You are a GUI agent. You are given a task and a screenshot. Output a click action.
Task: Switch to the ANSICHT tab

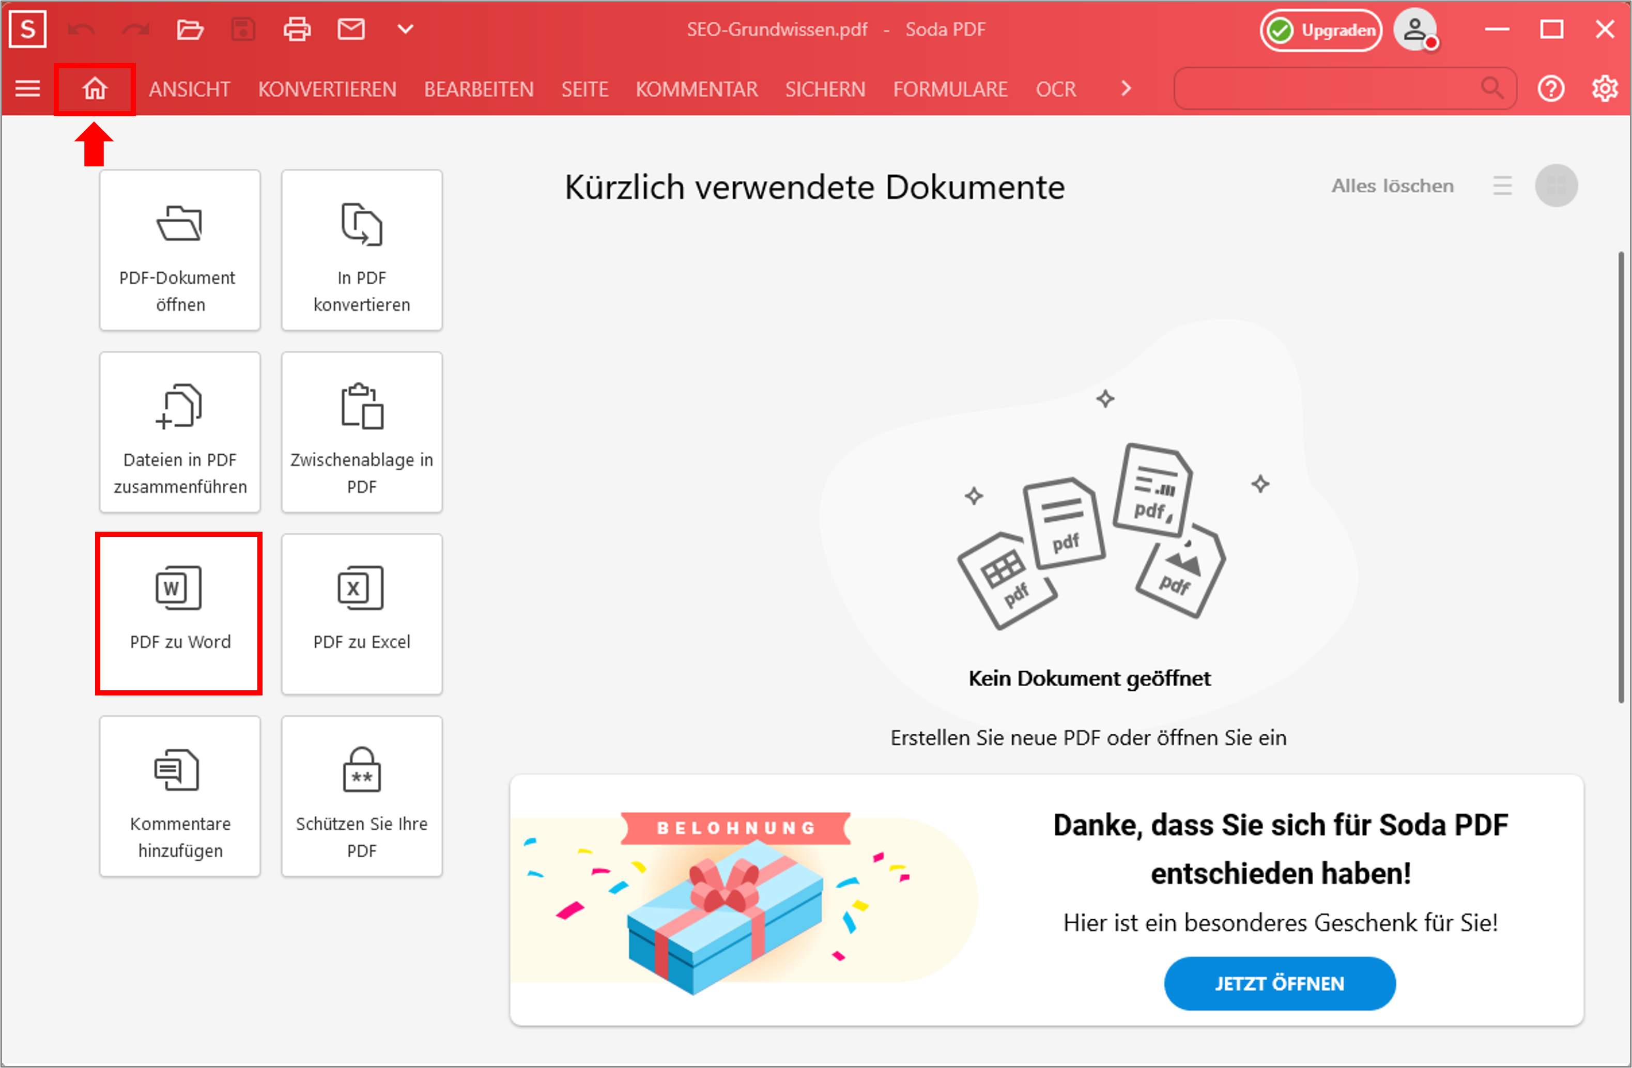pyautogui.click(x=189, y=89)
